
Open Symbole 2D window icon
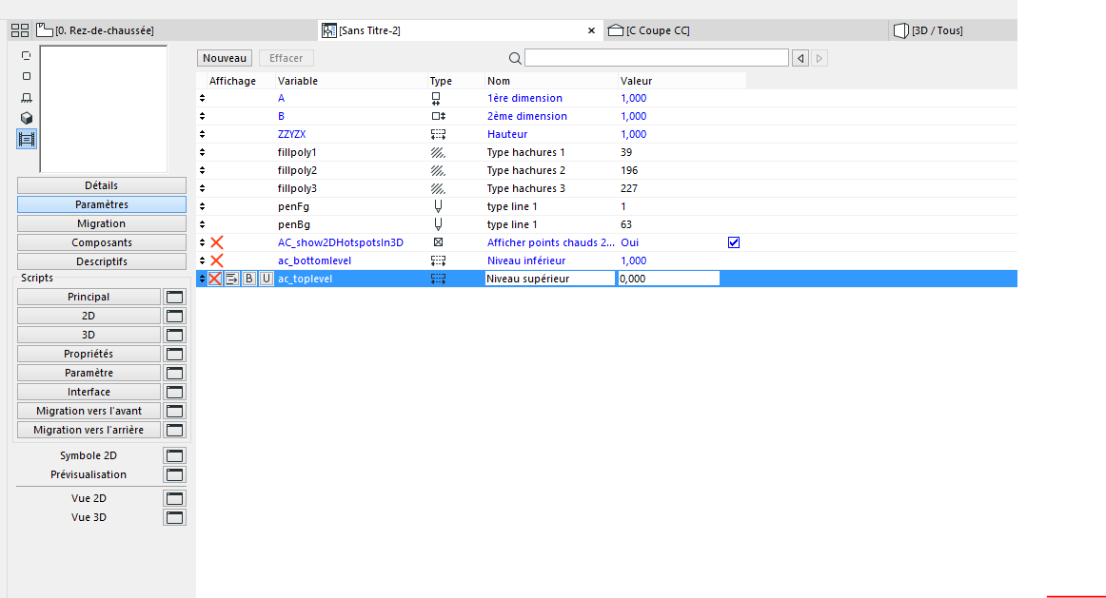174,455
